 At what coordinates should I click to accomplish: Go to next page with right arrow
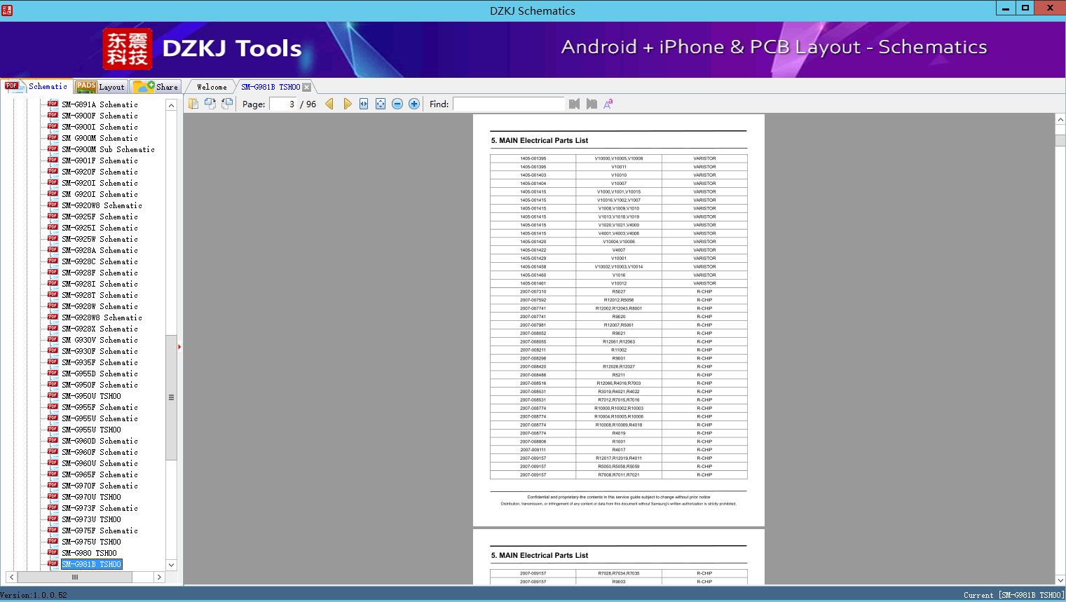tap(347, 104)
